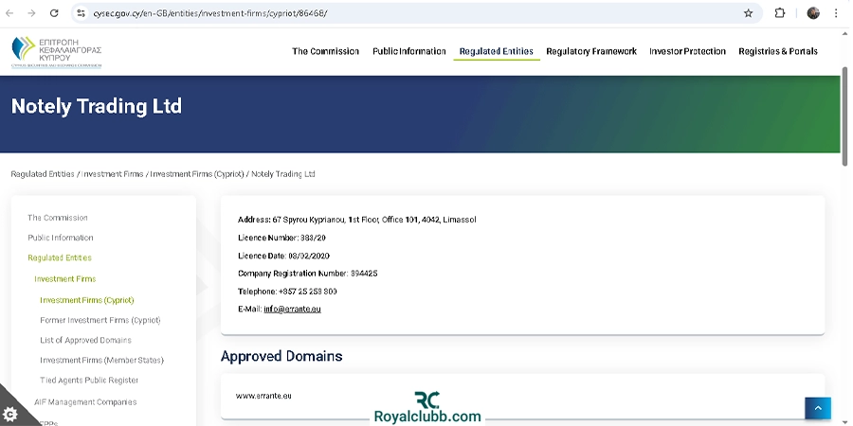Click the info@errante.eu email link
The width and height of the screenshot is (853, 426).
tap(292, 310)
